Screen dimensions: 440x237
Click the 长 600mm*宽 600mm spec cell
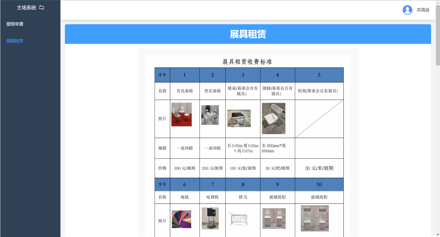(277, 148)
